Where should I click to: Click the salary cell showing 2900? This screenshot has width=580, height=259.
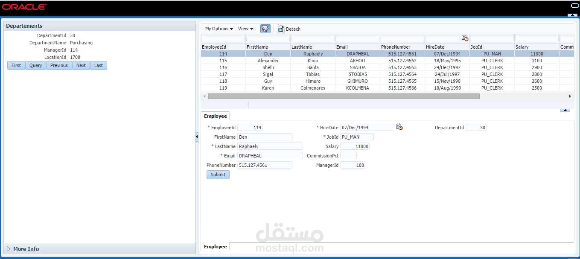[x=537, y=67]
